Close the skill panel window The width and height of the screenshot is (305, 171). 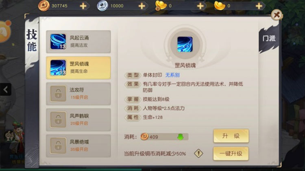[277, 15]
